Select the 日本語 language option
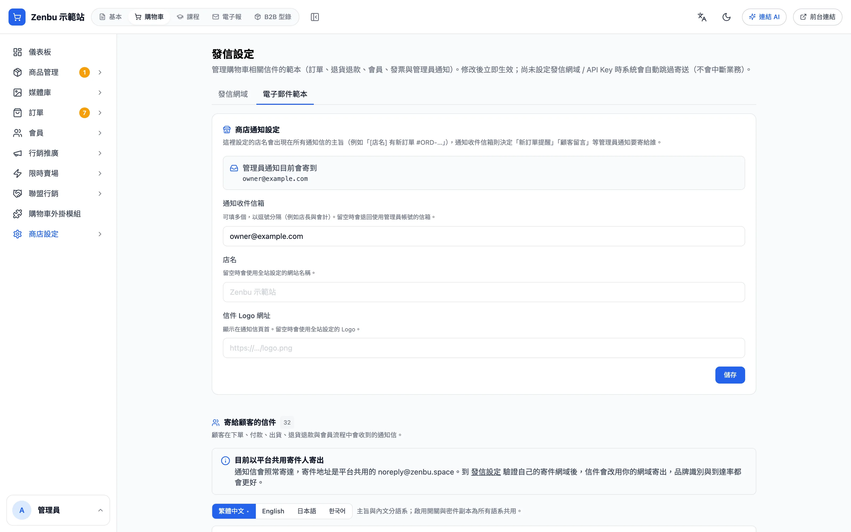851x532 pixels. (307, 511)
